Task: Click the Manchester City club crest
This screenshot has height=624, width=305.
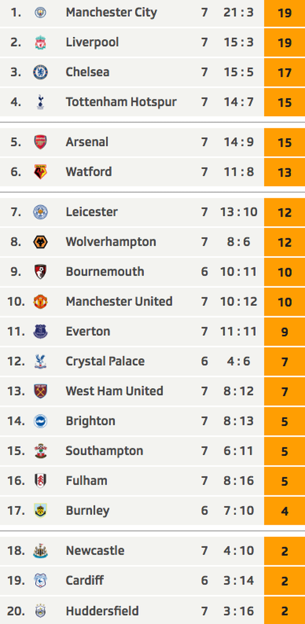Action: tap(40, 13)
